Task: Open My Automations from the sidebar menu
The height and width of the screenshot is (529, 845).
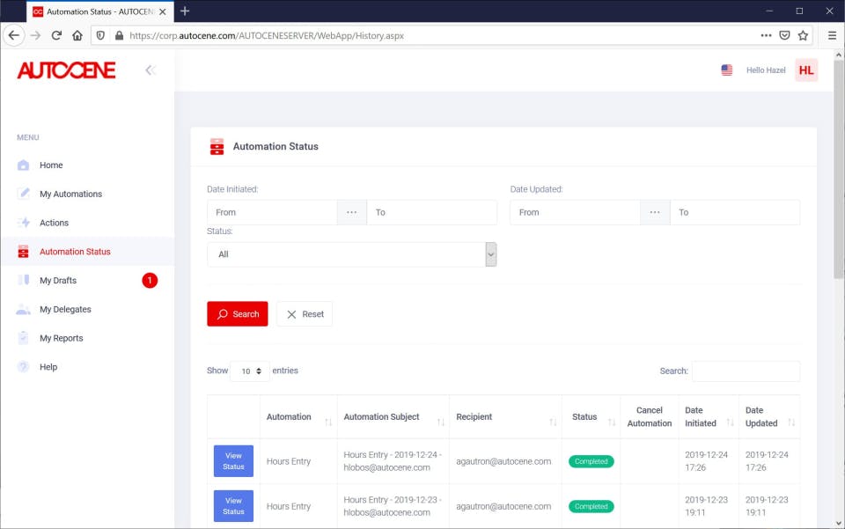Action: click(70, 194)
